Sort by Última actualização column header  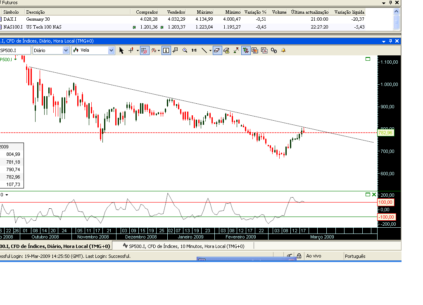click(310, 12)
